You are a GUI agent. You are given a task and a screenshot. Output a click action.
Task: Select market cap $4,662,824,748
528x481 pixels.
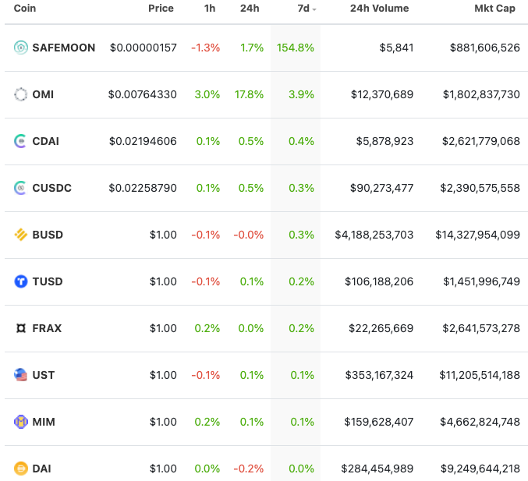(480, 422)
